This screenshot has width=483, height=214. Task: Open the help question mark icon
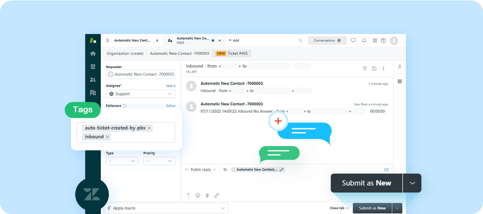pyautogui.click(x=383, y=40)
